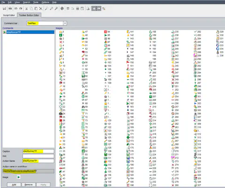Click the Save icon in the toolbar
The image size is (225, 188).
[x=4, y=8]
